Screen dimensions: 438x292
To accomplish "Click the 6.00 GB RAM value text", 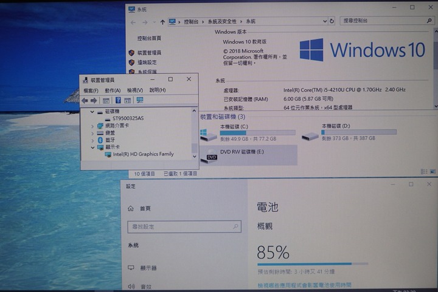I will 308,98.
